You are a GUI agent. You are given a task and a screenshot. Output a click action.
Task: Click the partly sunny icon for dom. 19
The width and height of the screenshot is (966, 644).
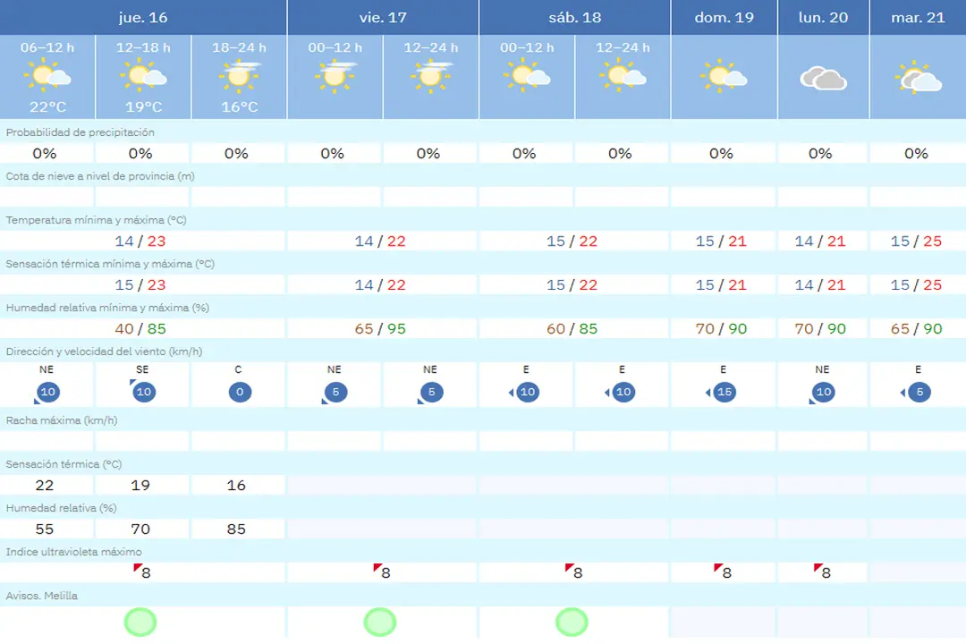click(x=724, y=77)
